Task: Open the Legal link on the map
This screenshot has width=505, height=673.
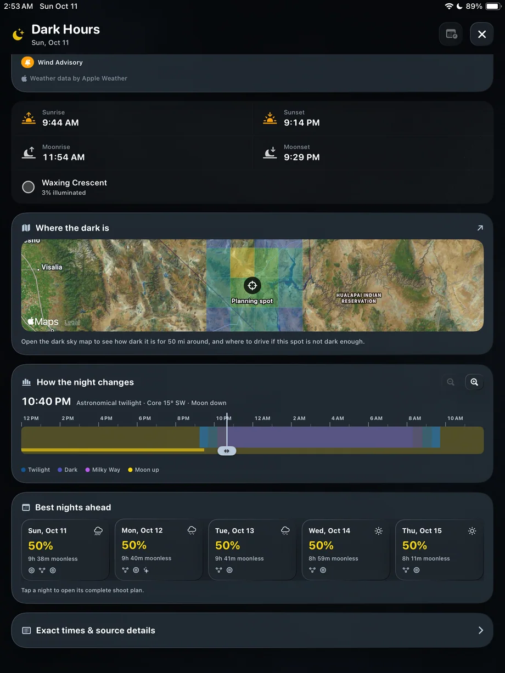Action: (x=72, y=323)
